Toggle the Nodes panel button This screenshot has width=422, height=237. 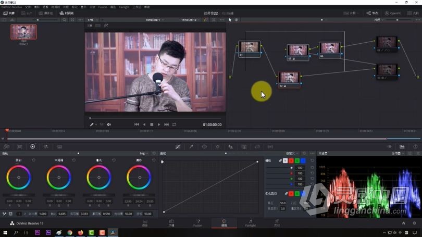tap(372, 13)
